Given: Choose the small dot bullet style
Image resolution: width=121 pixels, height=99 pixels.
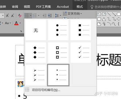Looking at the screenshot, I should (x=58, y=75).
